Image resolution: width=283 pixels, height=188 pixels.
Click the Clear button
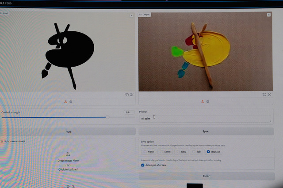(207, 176)
